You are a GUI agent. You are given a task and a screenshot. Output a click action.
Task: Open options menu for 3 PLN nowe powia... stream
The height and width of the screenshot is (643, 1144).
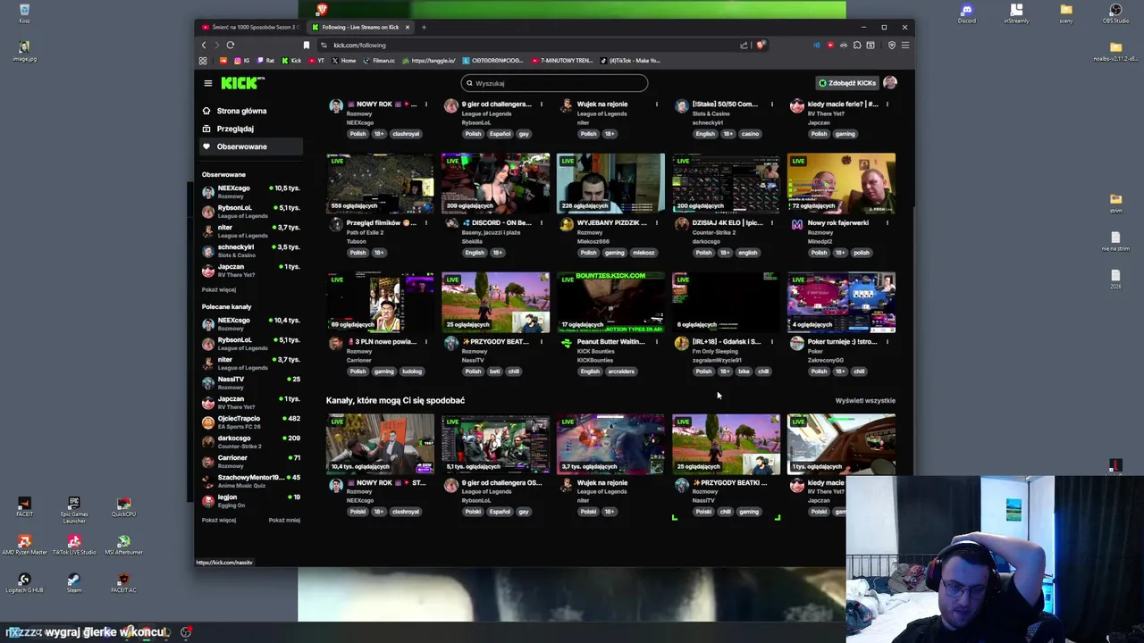(x=425, y=342)
